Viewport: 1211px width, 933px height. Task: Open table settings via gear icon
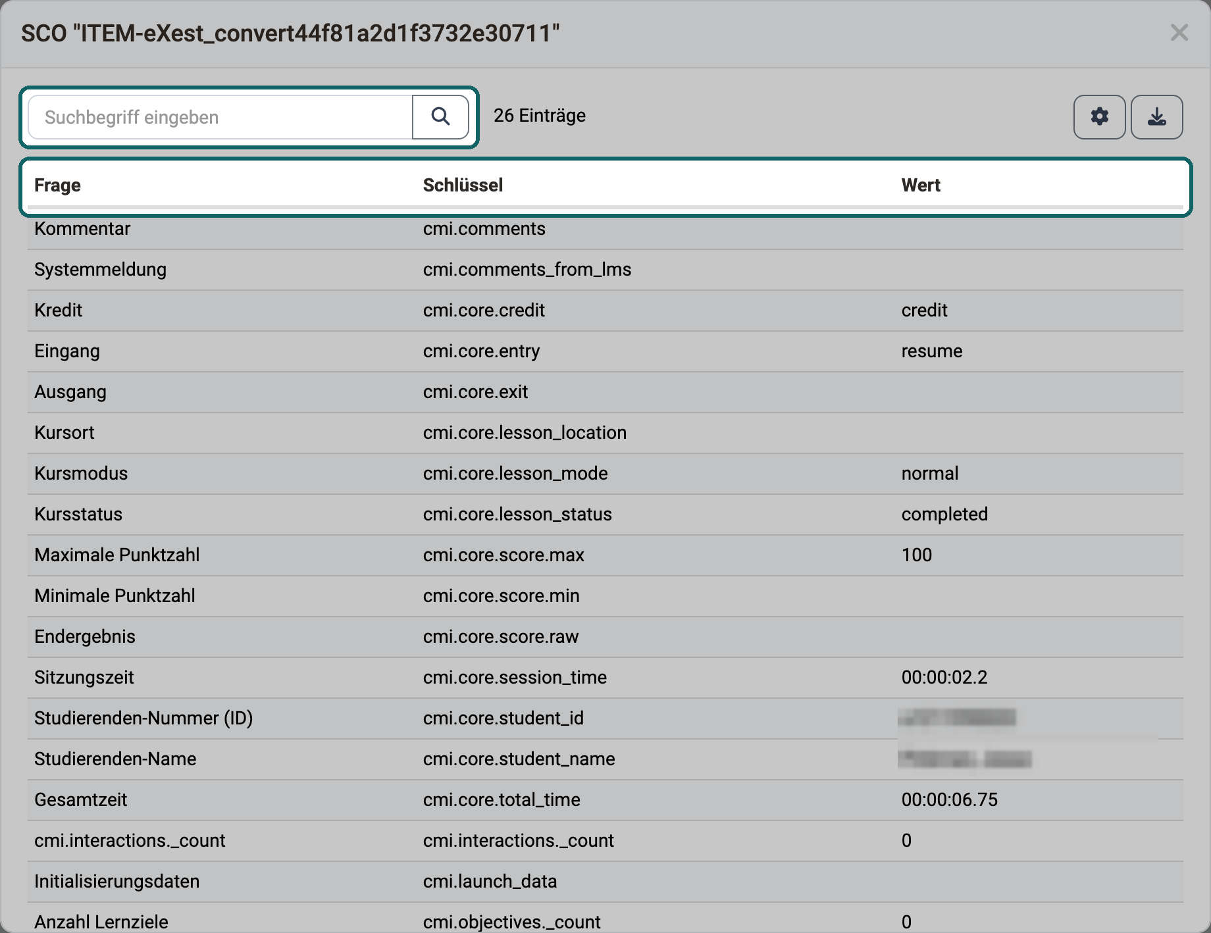[x=1099, y=117]
